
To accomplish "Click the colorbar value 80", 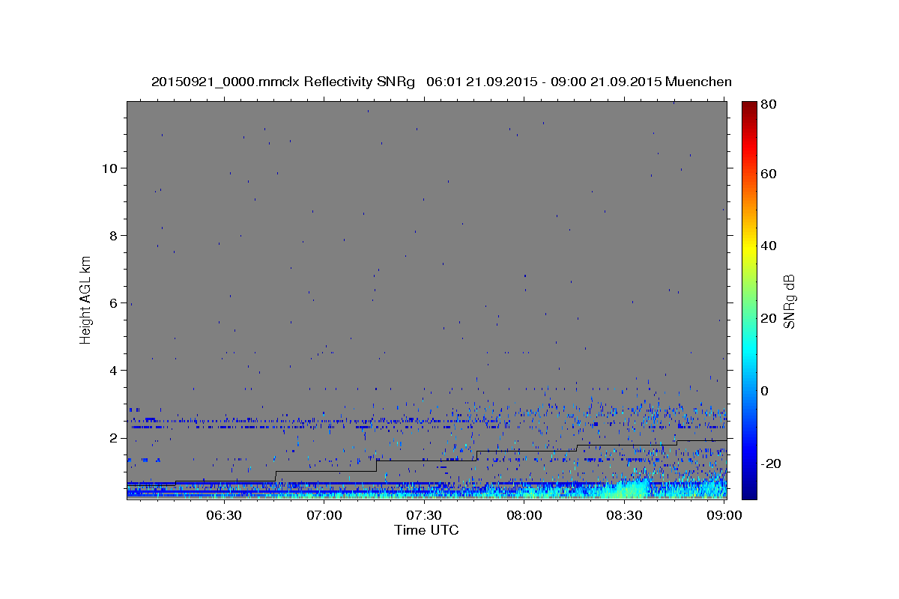I will pyautogui.click(x=769, y=106).
